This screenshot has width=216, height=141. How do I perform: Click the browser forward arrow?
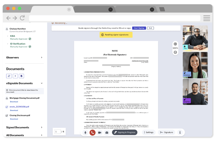(x=15, y=18)
